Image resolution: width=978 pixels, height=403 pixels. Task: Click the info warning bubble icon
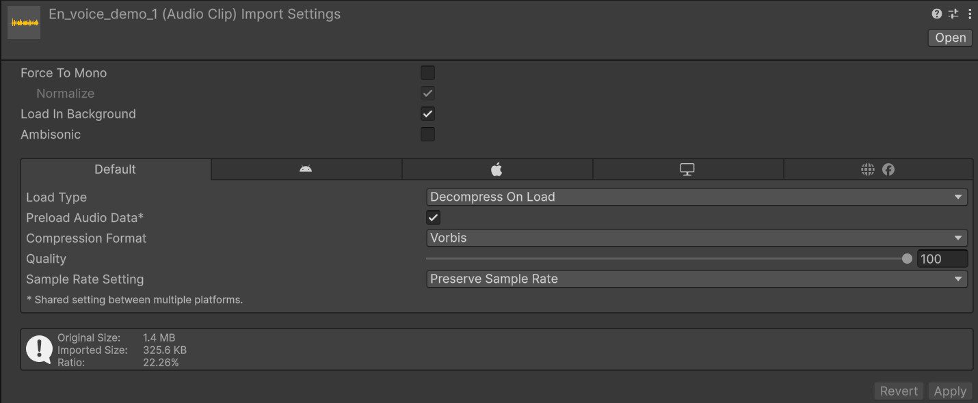click(x=39, y=350)
